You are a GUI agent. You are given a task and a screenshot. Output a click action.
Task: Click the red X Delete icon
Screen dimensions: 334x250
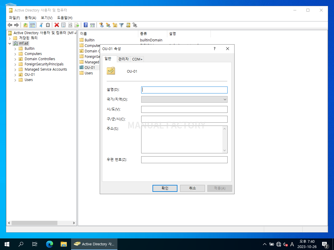(x=57, y=25)
